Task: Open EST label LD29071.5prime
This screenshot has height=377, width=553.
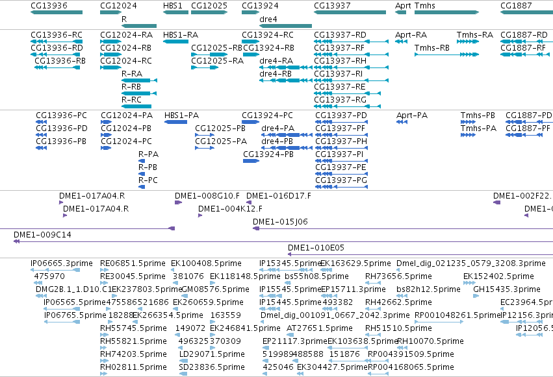Action: coord(212,354)
